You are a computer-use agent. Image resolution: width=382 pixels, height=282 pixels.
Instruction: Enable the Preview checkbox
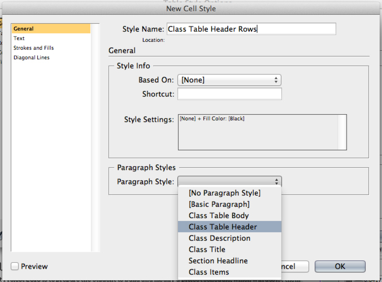(15, 266)
